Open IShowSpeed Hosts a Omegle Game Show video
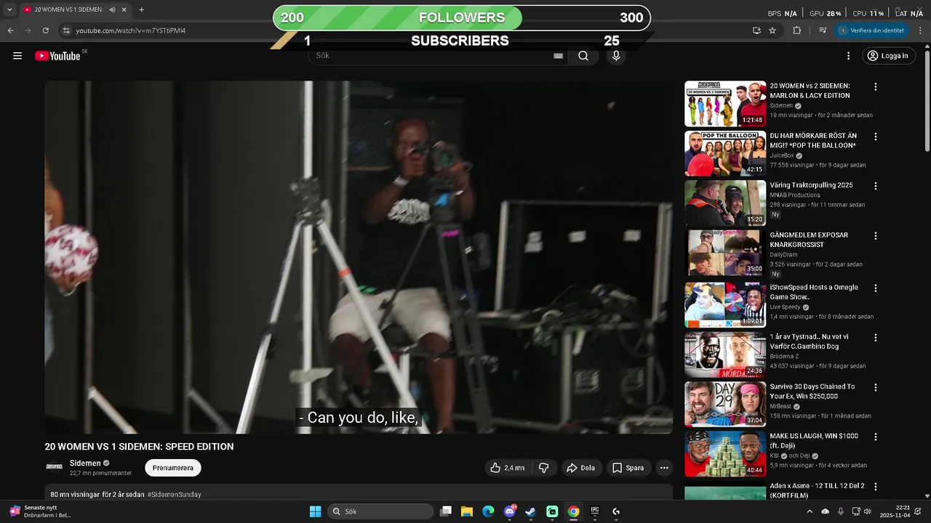Screen dimensions: 931x523 point(814,292)
